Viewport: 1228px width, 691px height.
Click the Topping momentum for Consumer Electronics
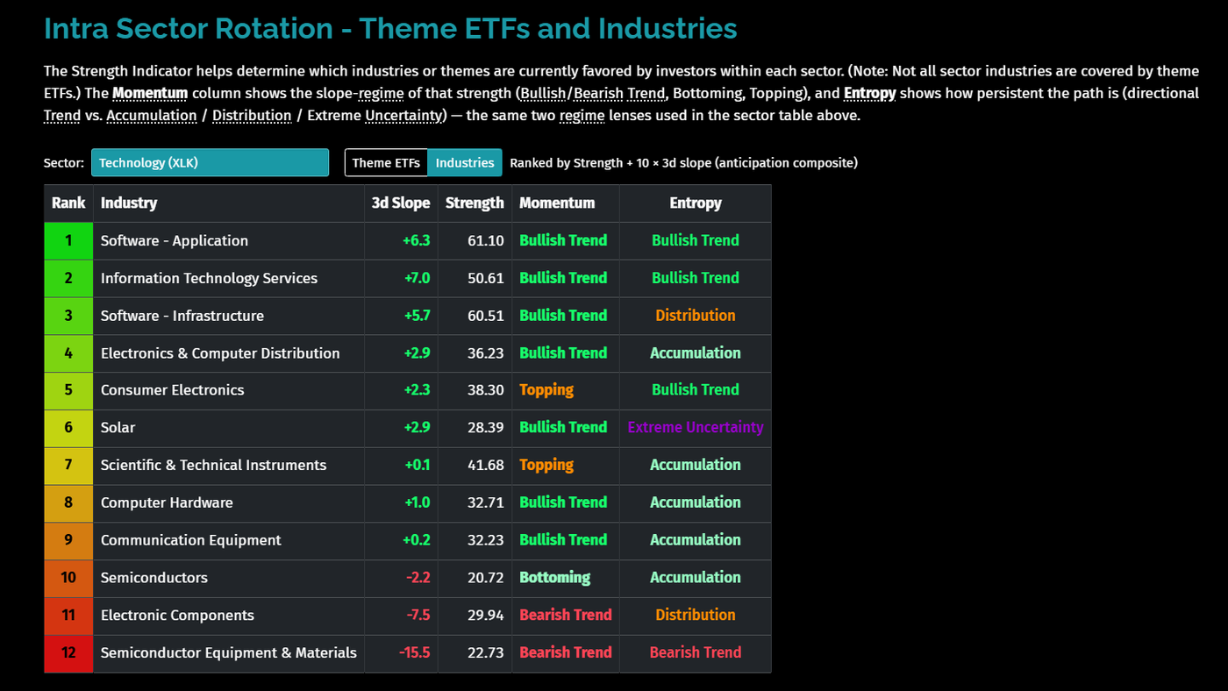[x=546, y=390]
